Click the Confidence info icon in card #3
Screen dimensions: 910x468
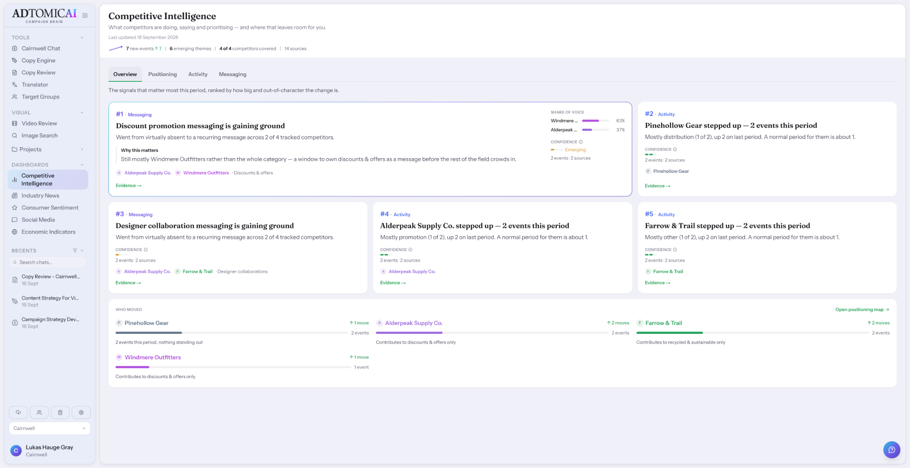146,250
